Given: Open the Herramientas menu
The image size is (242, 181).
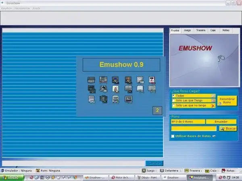Looking at the screenshot, I should click(x=22, y=8).
